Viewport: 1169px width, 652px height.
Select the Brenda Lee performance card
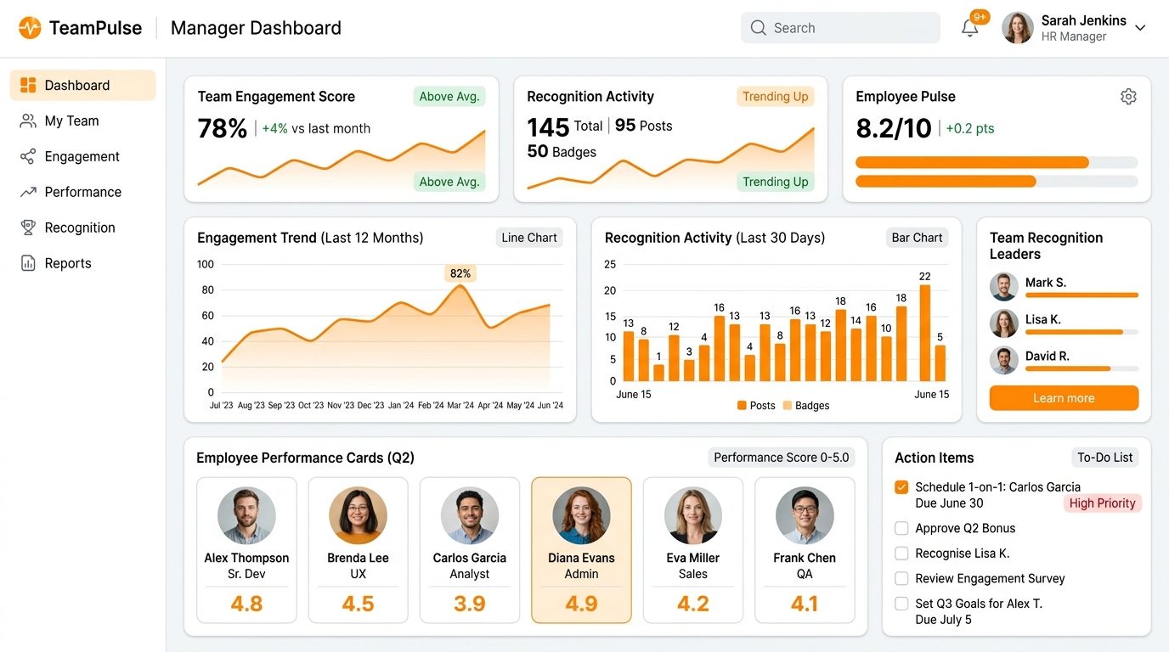pyautogui.click(x=358, y=550)
